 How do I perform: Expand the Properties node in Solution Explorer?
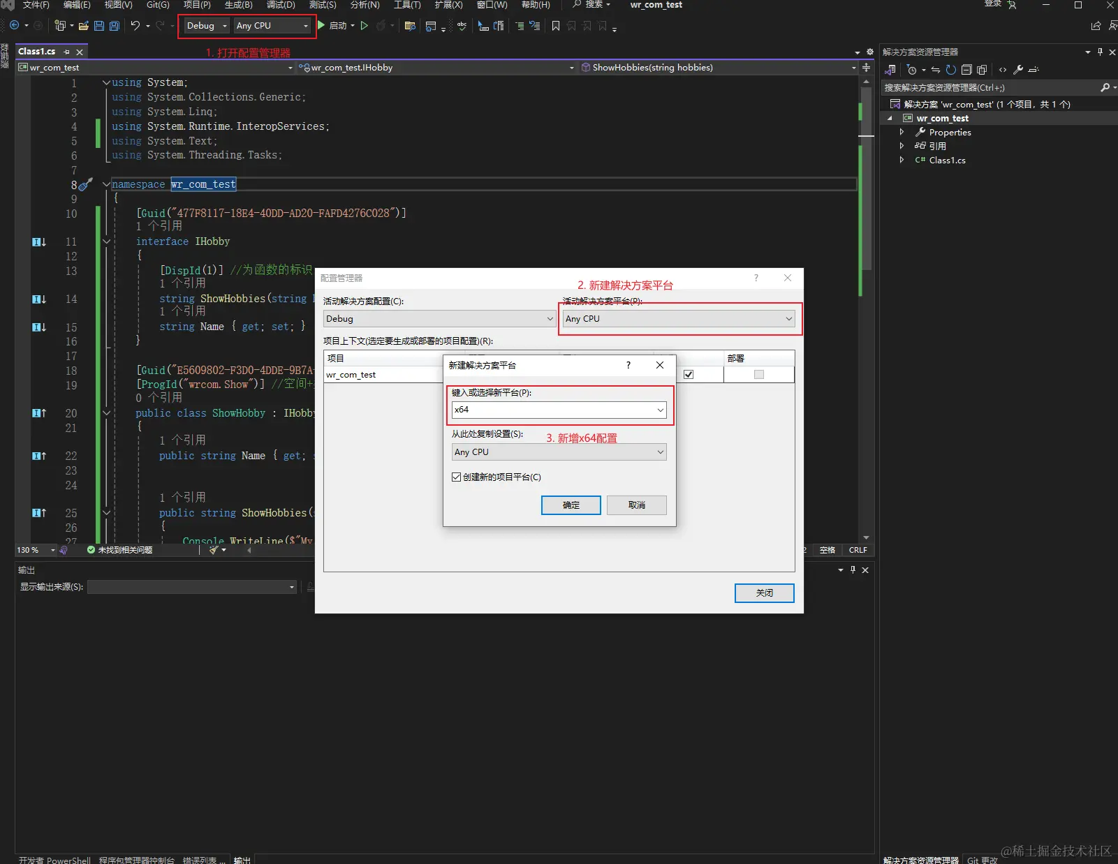click(902, 132)
